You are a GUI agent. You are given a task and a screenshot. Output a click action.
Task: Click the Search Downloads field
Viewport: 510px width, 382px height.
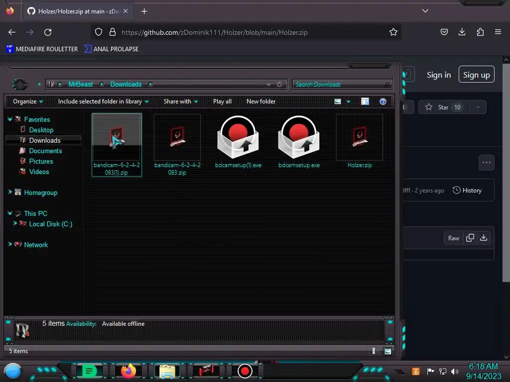click(342, 85)
